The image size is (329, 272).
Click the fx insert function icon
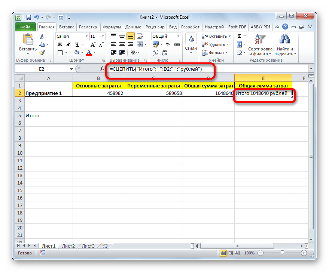point(102,69)
